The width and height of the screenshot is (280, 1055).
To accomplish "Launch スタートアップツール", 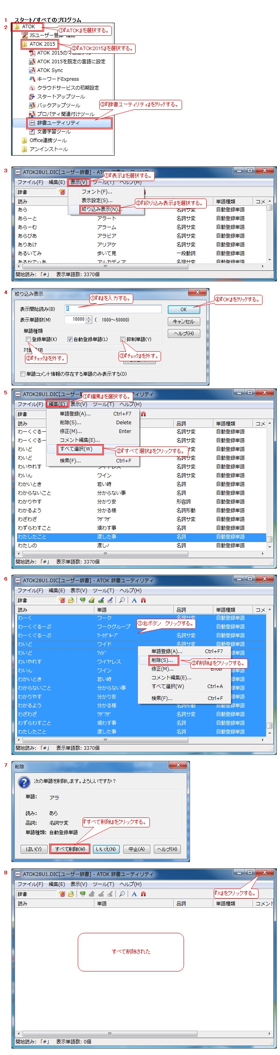I will point(57,97).
